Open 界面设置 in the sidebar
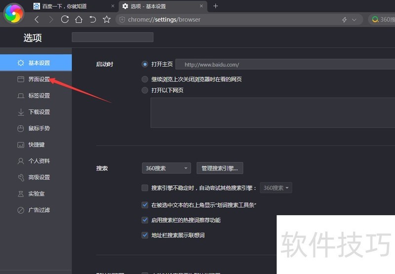 [x=36, y=79]
